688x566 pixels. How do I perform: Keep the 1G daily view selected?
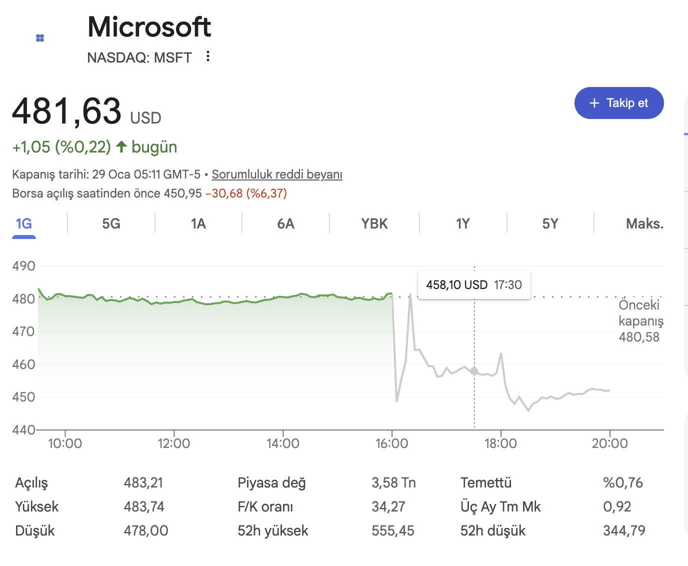click(23, 223)
